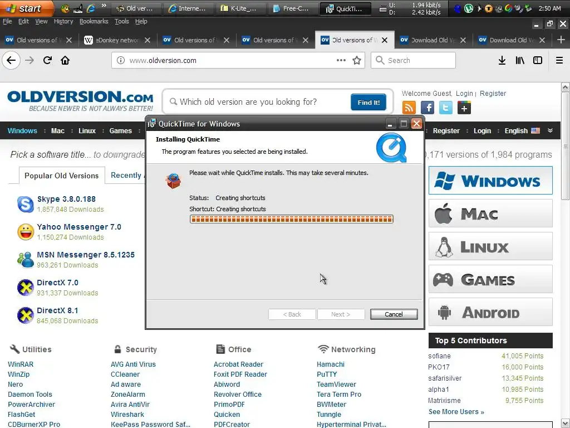This screenshot has width=570, height=428.
Task: Click the Skype icon in popular list
Action: (26, 204)
